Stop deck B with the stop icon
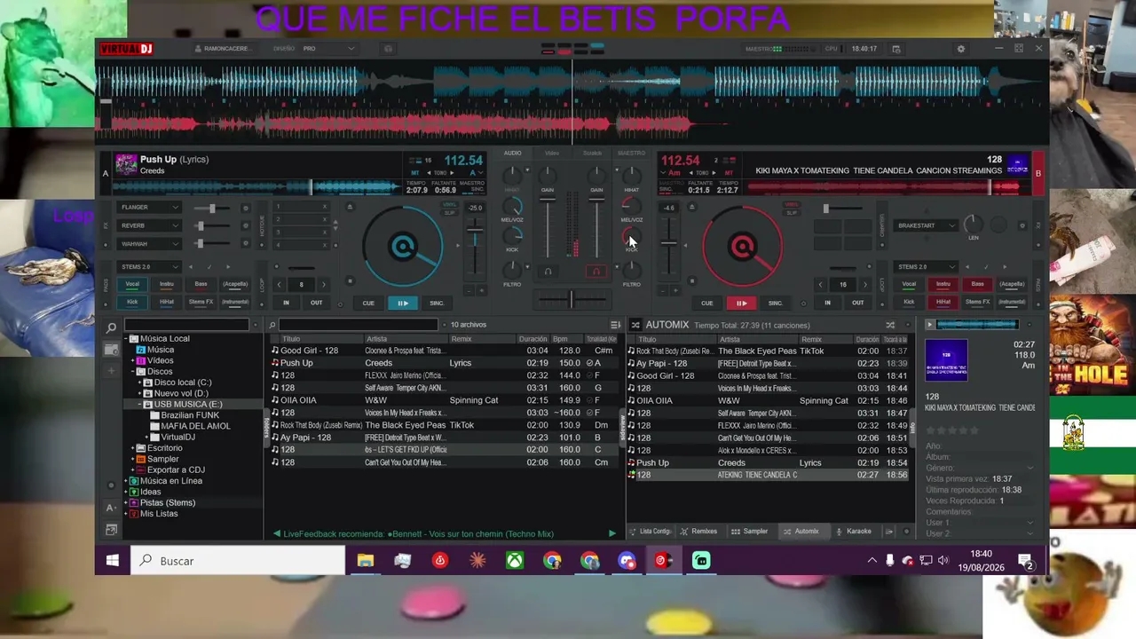 coord(691,281)
